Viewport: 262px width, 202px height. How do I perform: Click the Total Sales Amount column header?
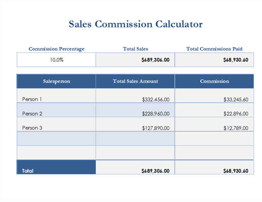point(135,81)
